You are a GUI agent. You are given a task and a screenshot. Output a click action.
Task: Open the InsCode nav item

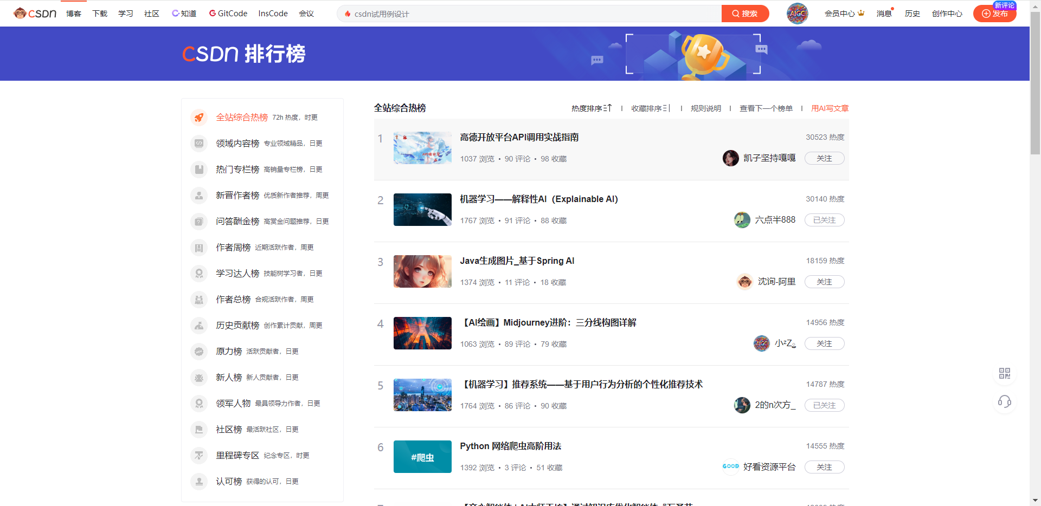(273, 14)
